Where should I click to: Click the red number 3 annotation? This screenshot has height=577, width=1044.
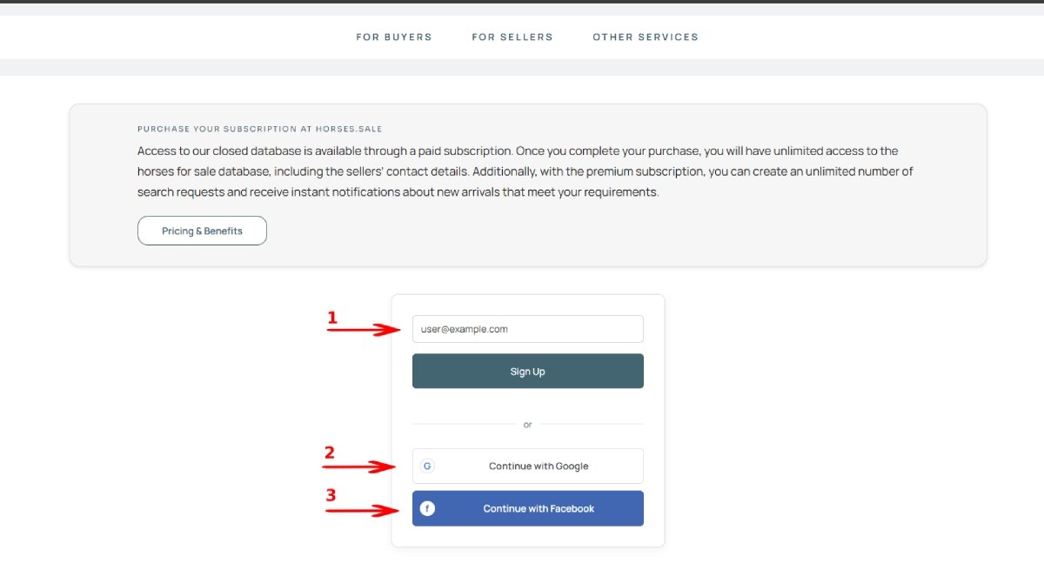(331, 495)
